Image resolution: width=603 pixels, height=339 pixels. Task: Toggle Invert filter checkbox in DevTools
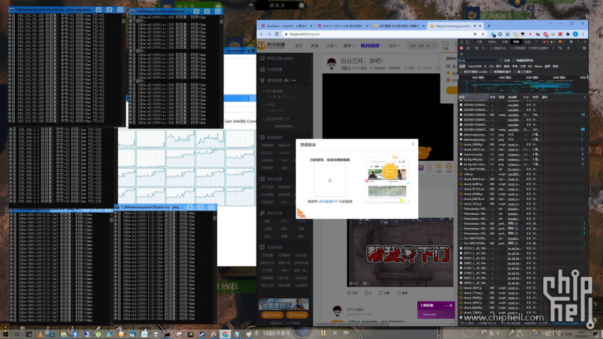click(x=501, y=60)
